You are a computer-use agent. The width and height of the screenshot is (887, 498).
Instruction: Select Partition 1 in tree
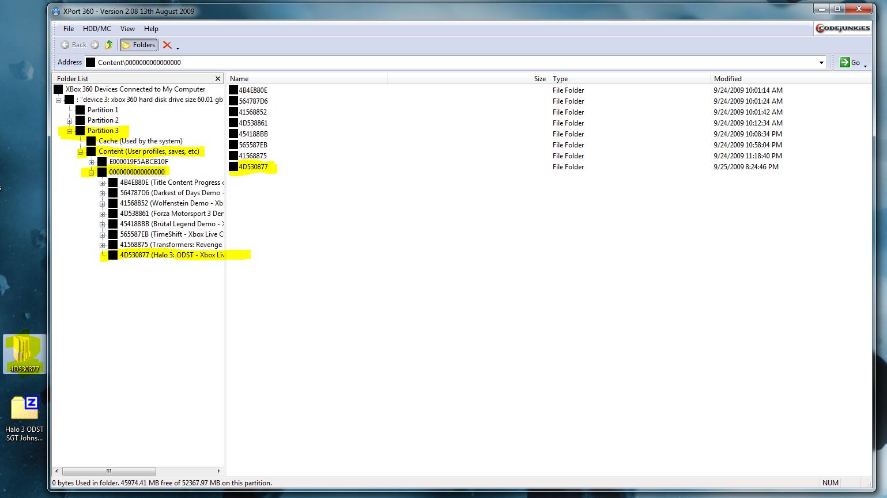[x=103, y=110]
